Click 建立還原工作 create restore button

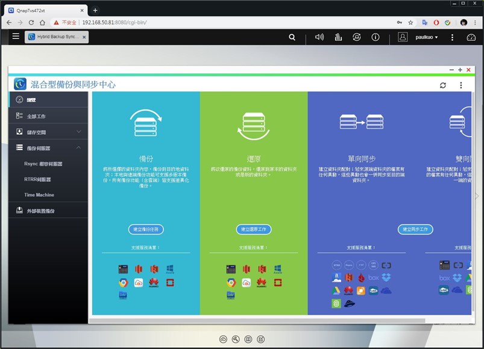click(253, 229)
